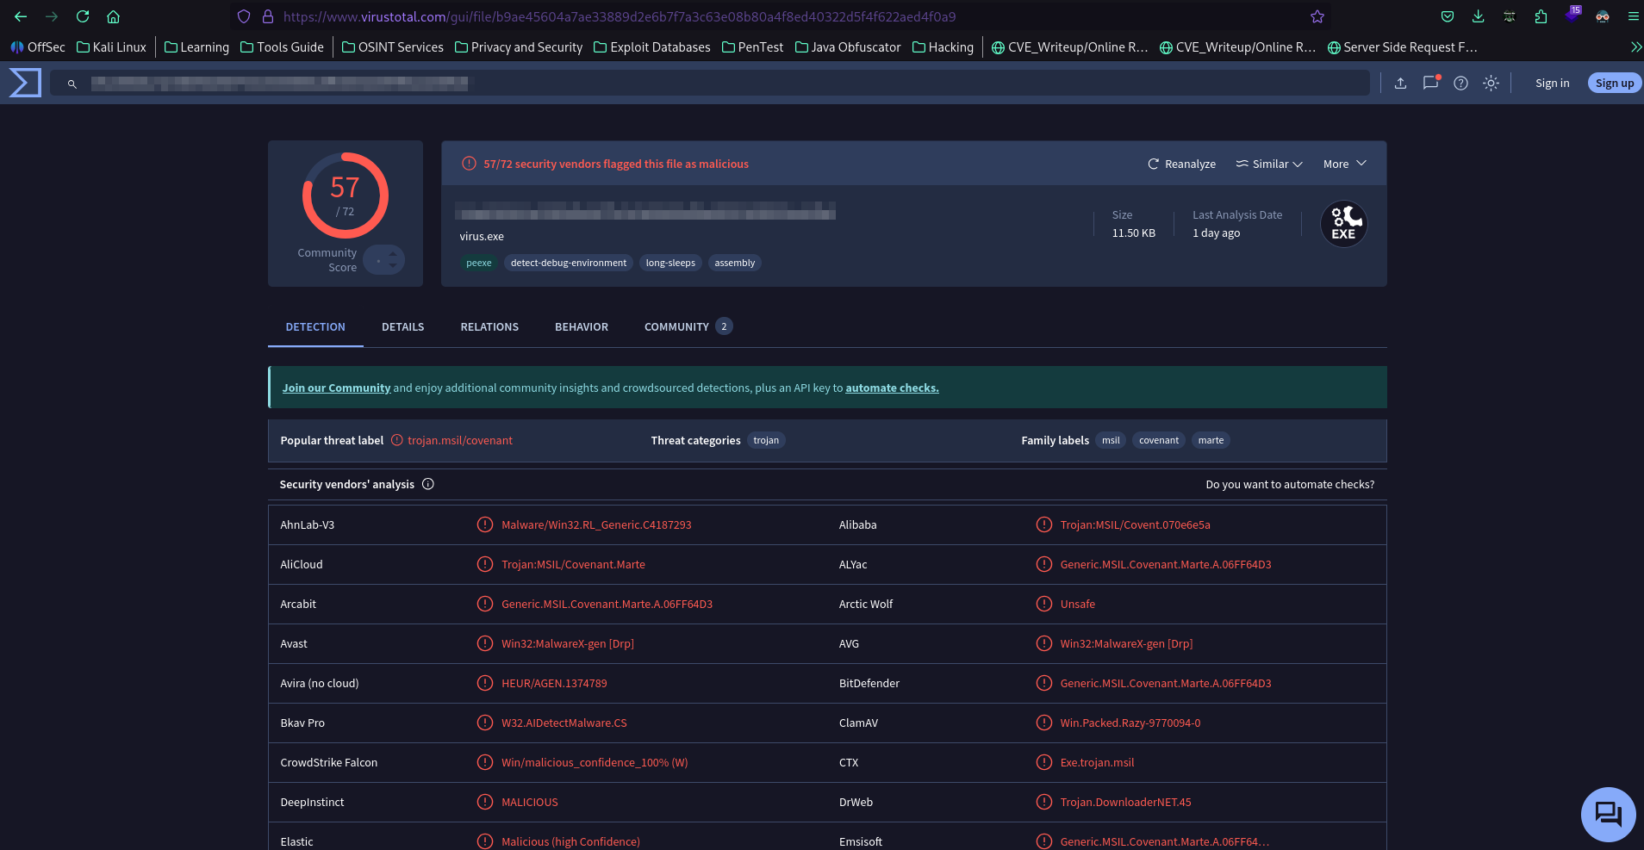Vote up on the Community Score
Viewport: 1644px width, 850px height.
[393, 253]
